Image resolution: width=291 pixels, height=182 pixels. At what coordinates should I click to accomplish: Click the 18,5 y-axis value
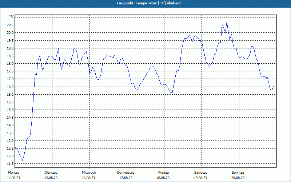[x=10, y=56]
